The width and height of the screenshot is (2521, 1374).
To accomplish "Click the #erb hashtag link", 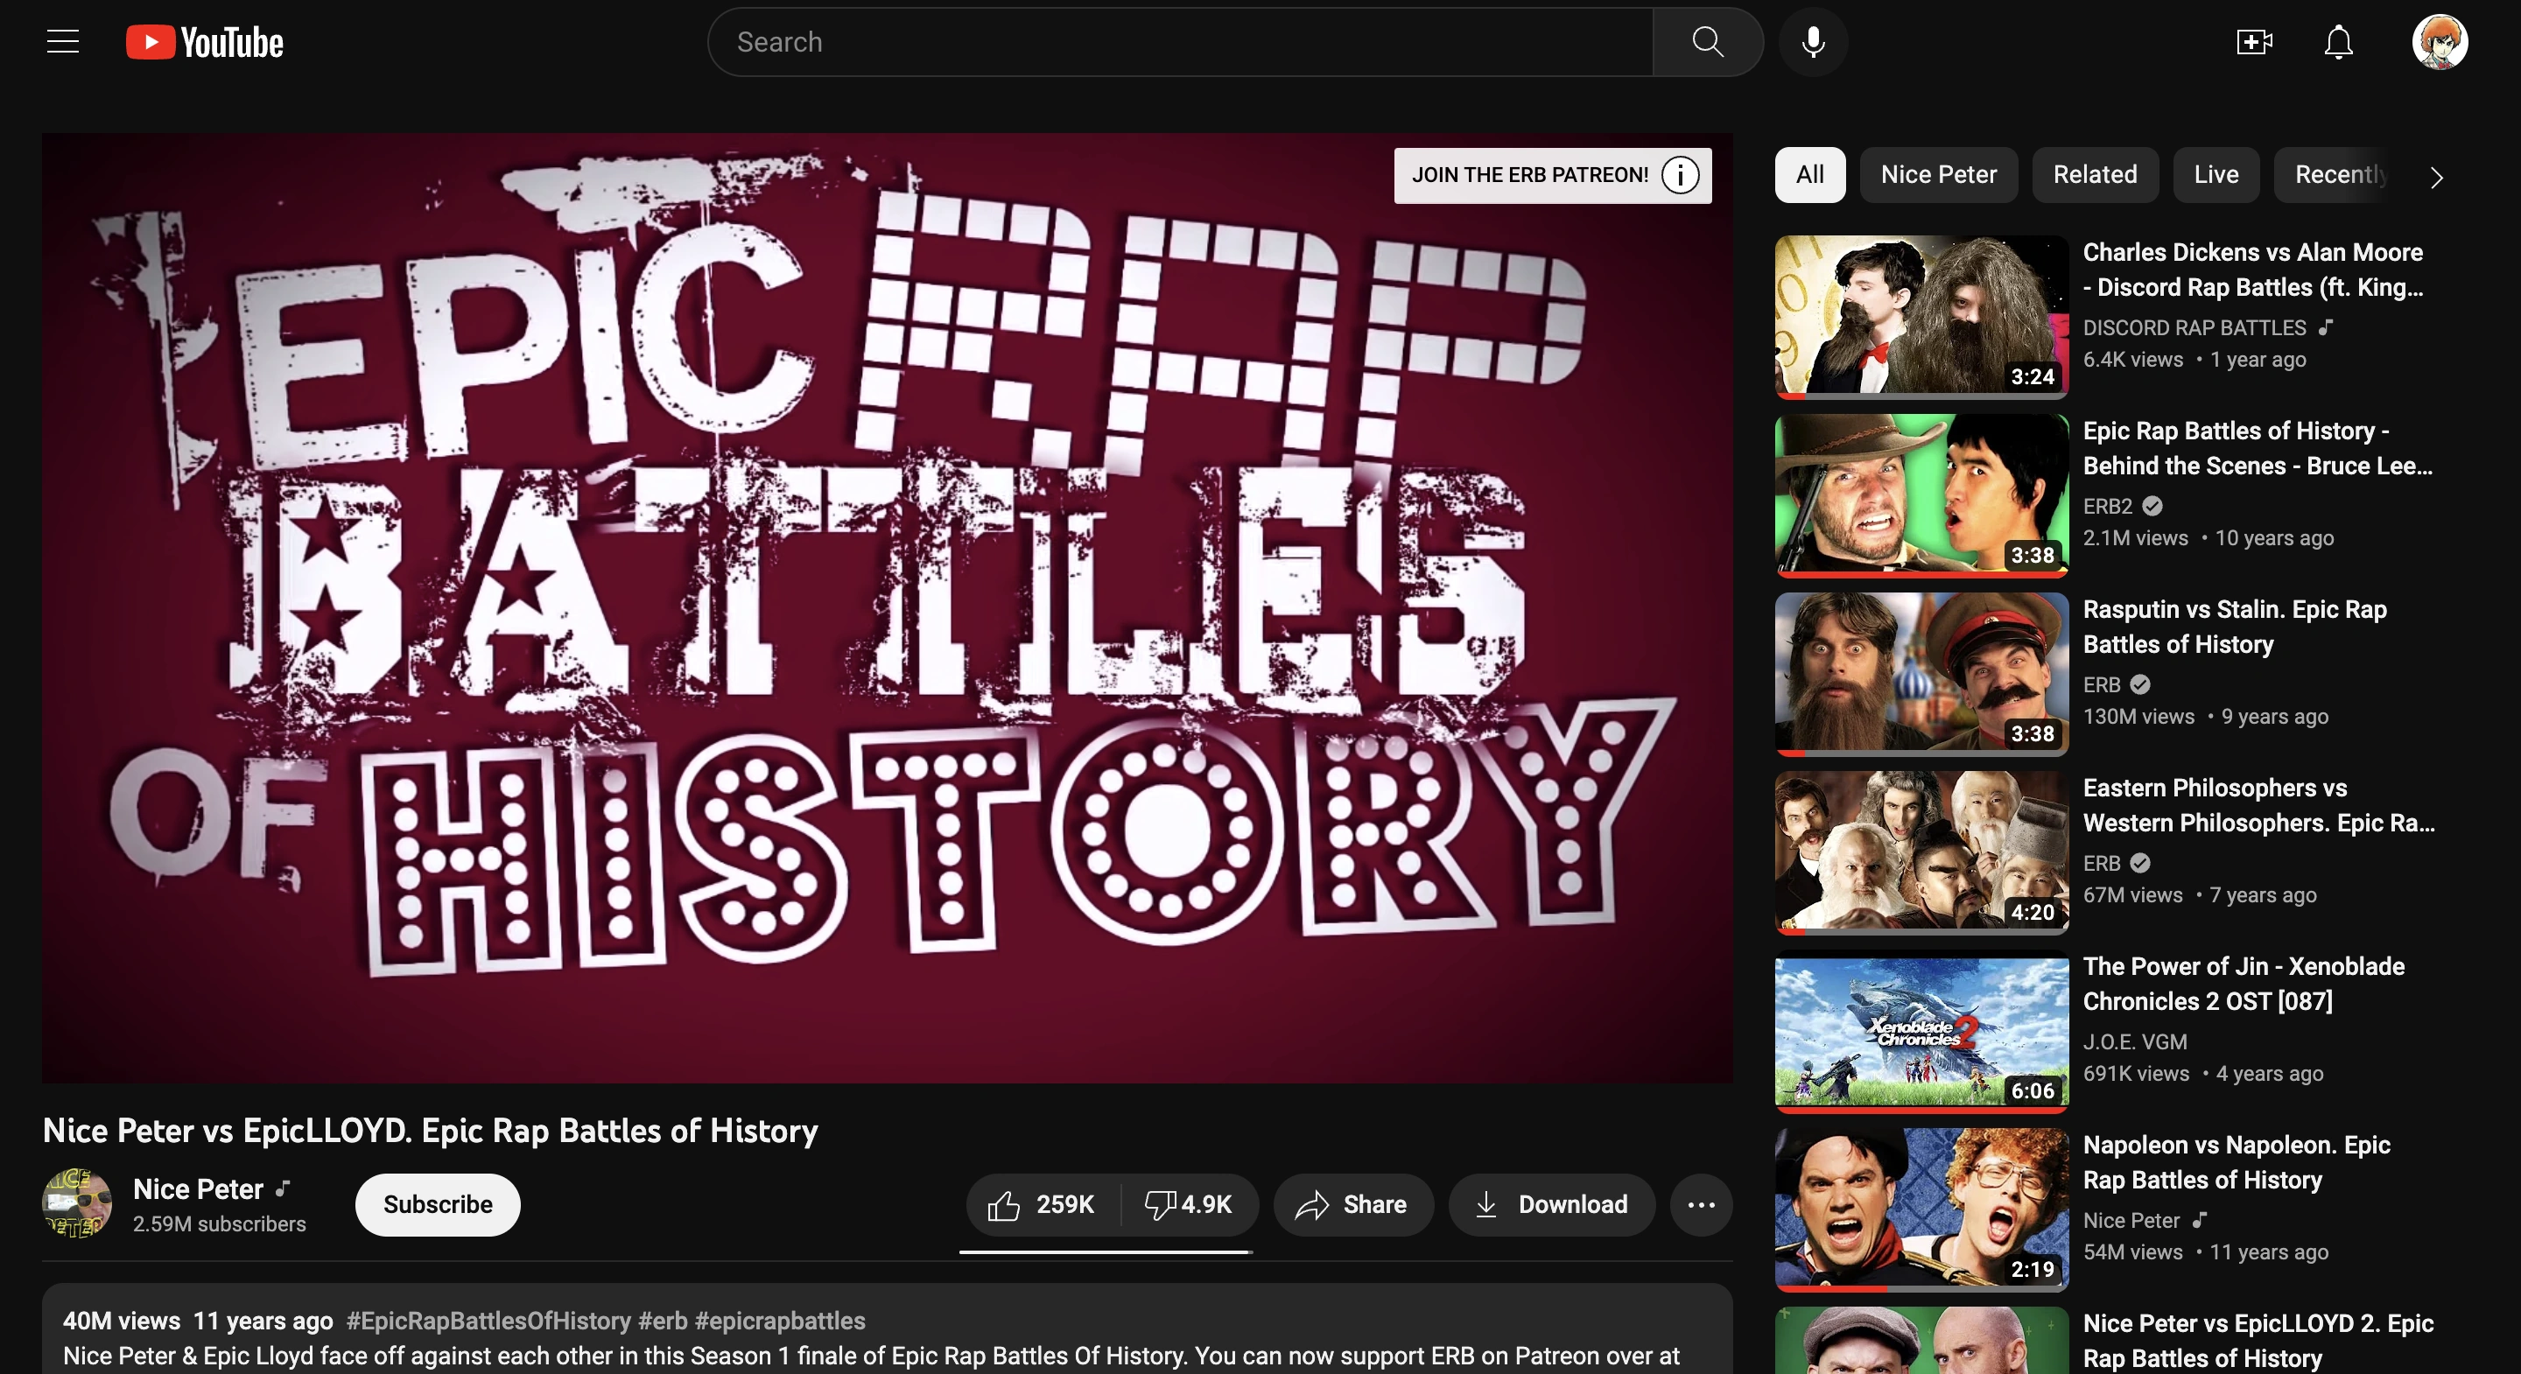I will (x=663, y=1321).
